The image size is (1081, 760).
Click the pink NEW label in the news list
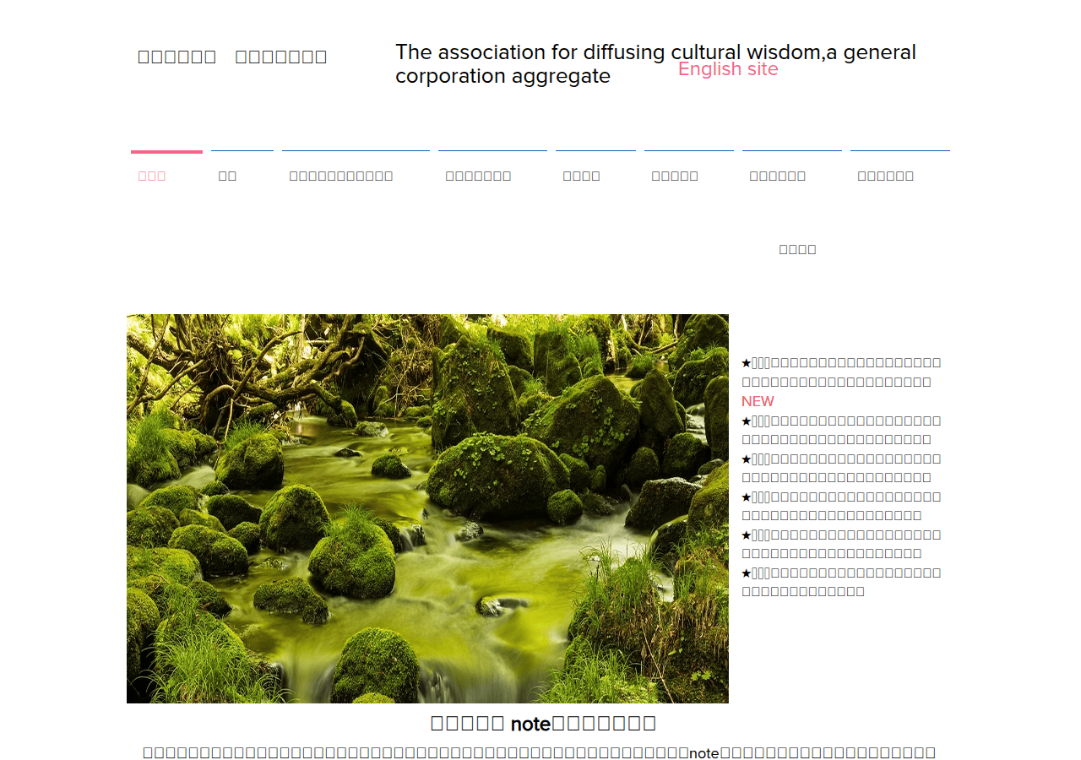[x=758, y=401]
